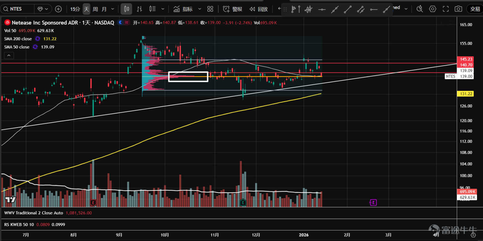This screenshot has width=483, height=241.
Task: Open the red E earnings marker in August
Action: click(93, 203)
